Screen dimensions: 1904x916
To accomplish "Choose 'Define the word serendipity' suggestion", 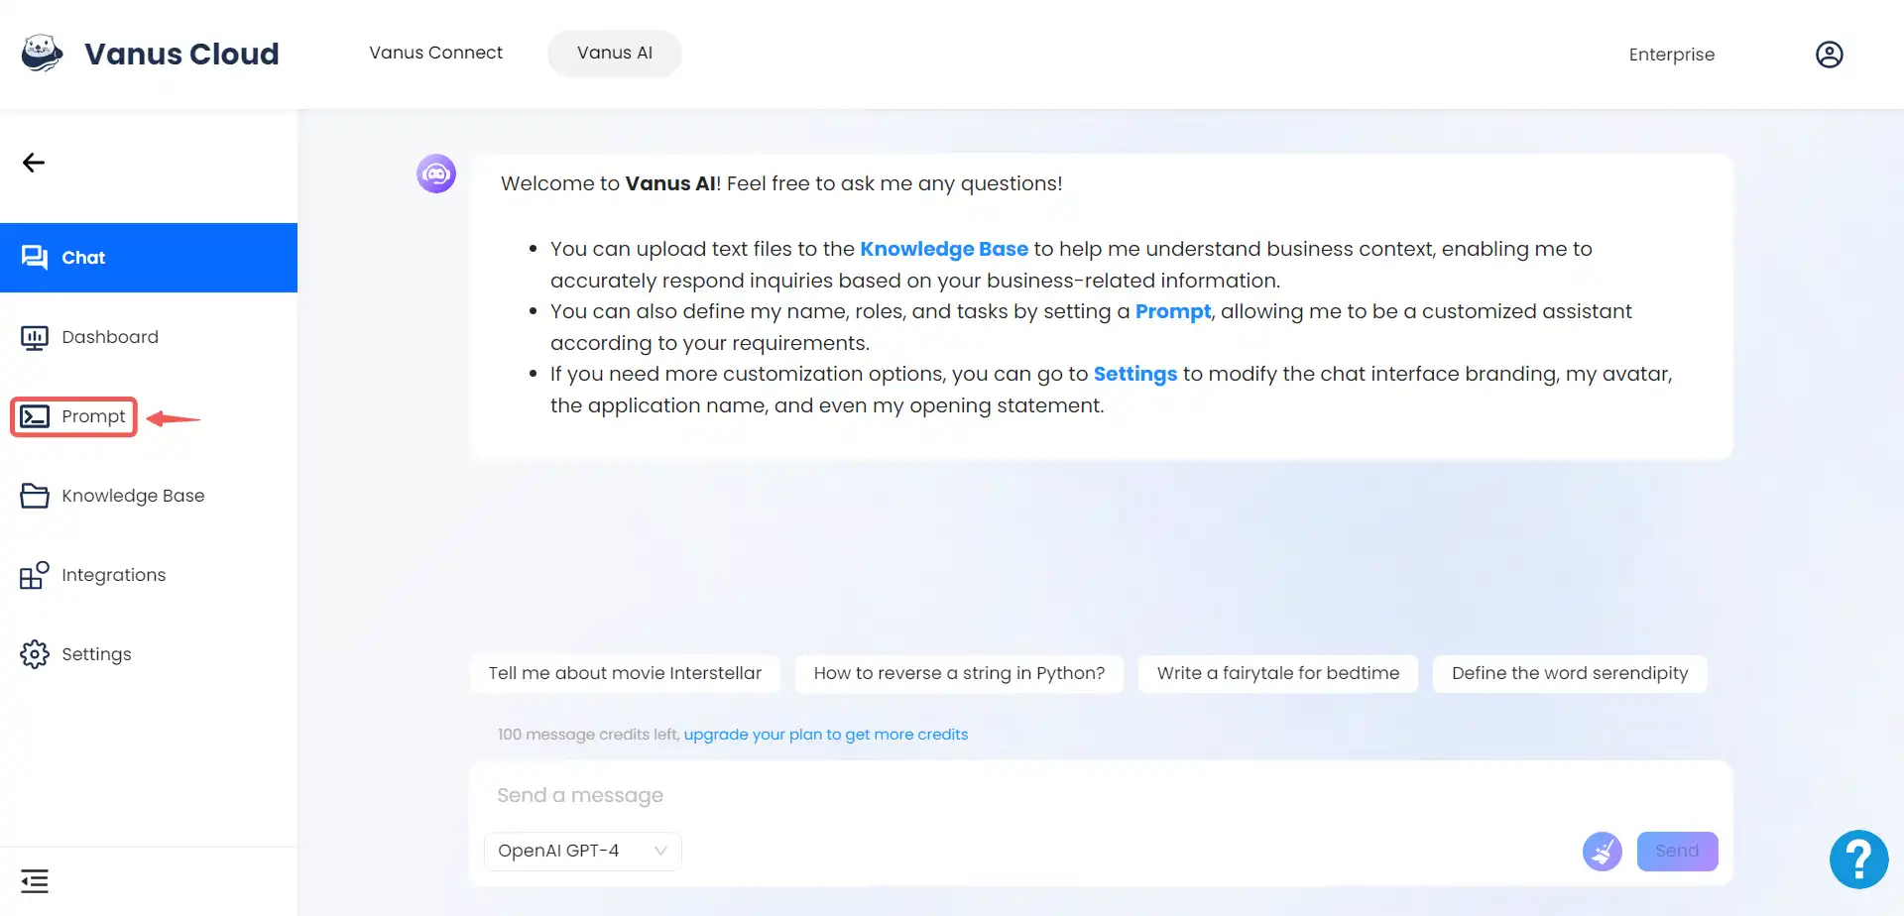I will click(1570, 673).
